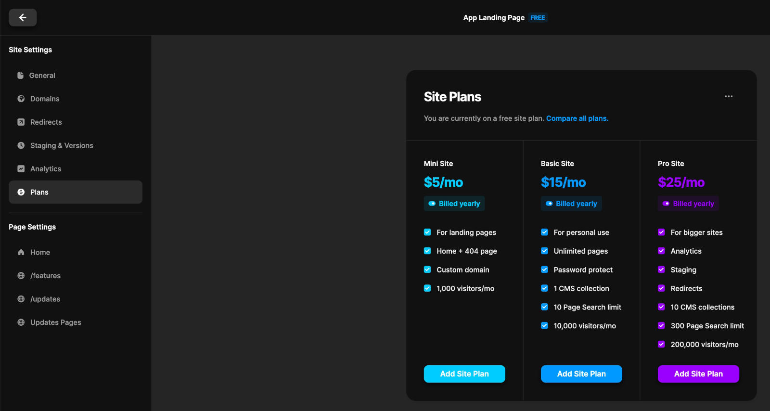Click the 10 Page Search limit checkbox
Viewport: 770px width, 411px height.
click(x=544, y=307)
